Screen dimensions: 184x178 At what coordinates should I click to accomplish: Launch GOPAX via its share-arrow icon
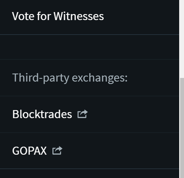pos(57,151)
